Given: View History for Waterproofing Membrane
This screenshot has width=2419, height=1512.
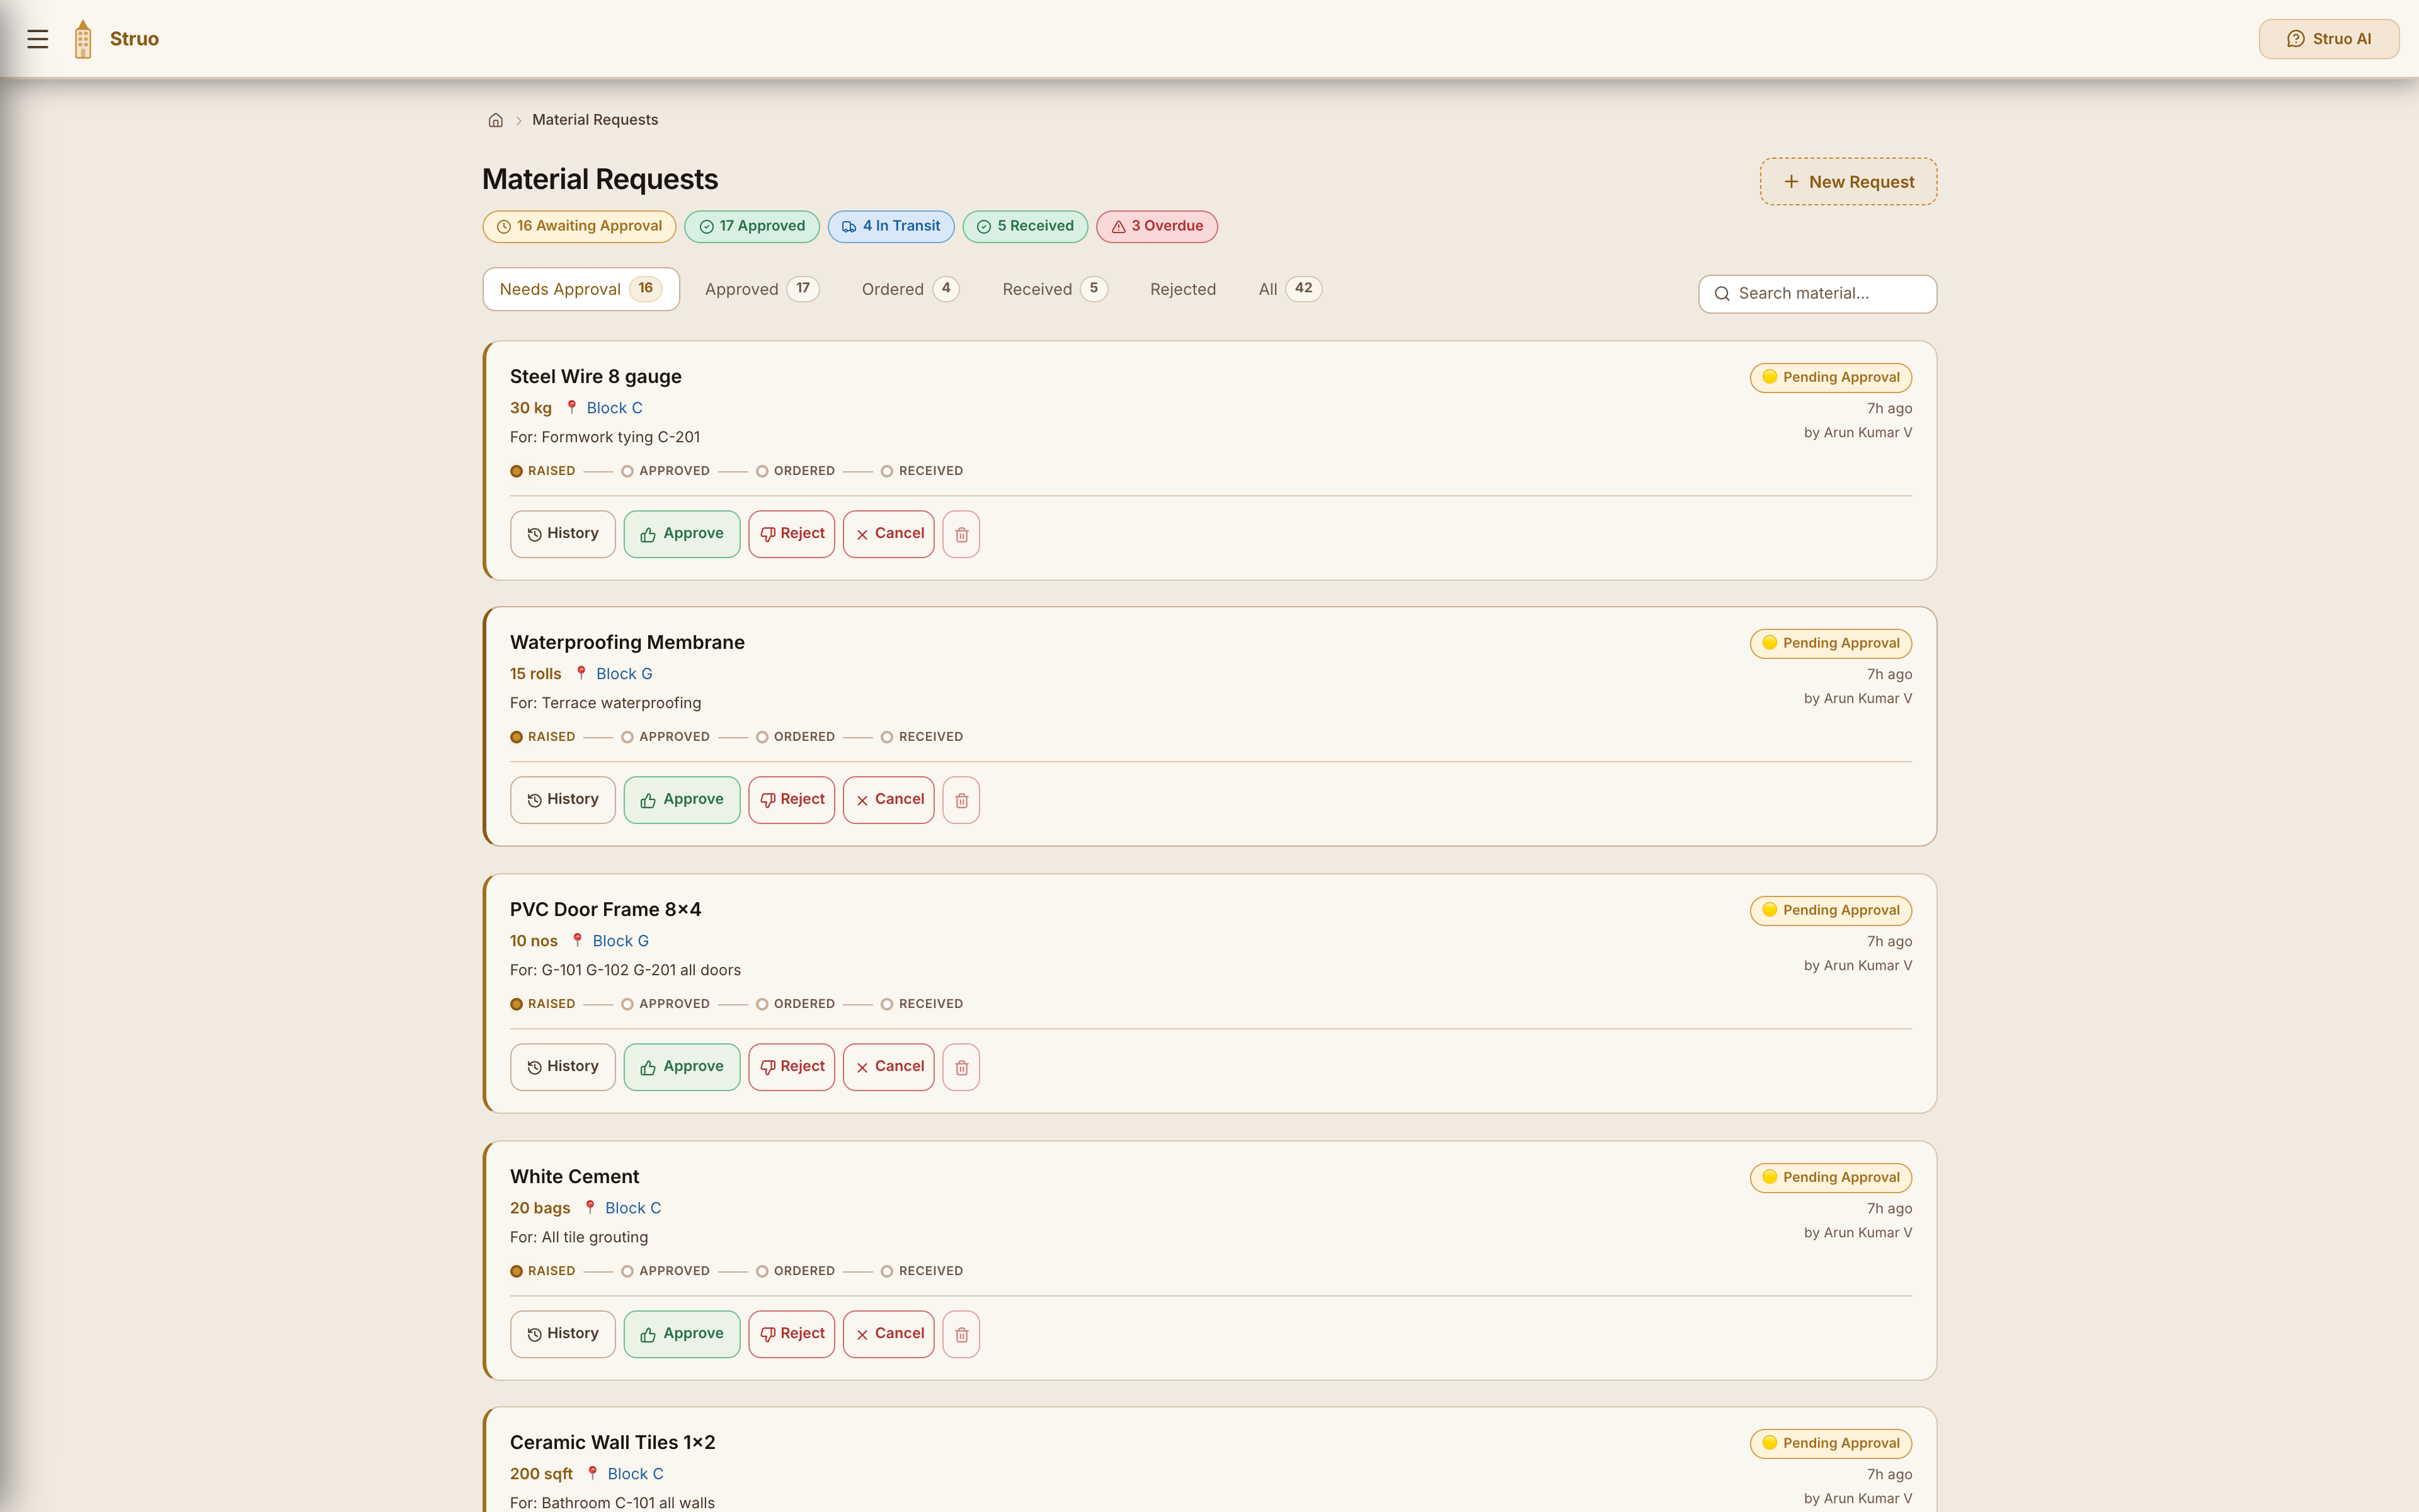Looking at the screenshot, I should click(563, 800).
